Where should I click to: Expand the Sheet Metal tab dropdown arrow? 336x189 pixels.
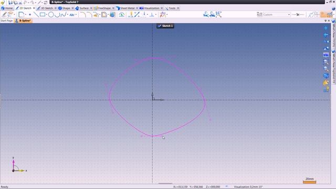137,8
